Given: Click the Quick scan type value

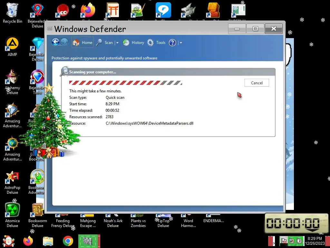Looking at the screenshot, I should [x=115, y=98].
